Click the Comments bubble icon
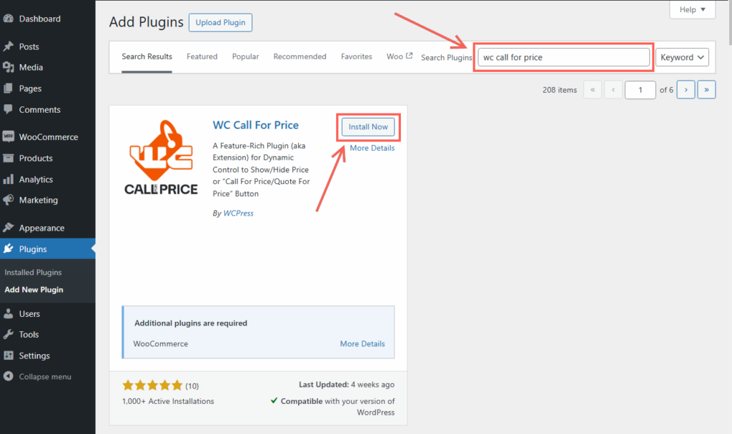This screenshot has width=732, height=434. (9, 109)
